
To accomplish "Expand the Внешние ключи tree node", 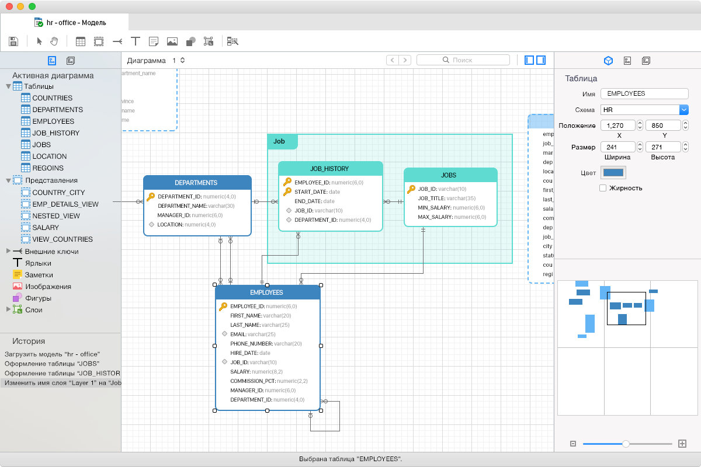I will coord(8,251).
